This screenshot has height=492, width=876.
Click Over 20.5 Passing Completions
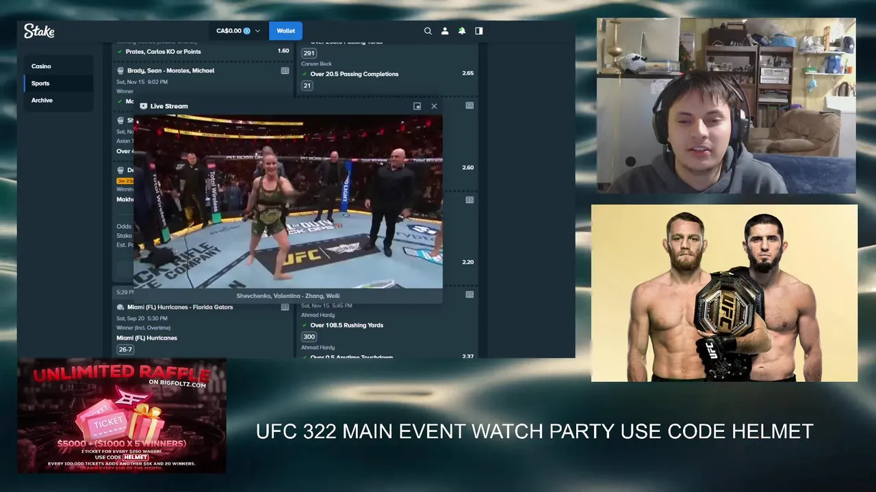coord(354,74)
